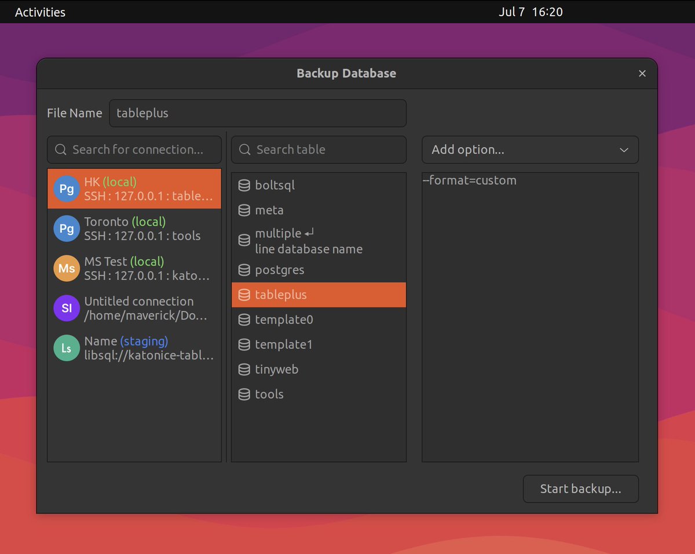Screen dimensions: 695x554
Task: Click the magnifier in connection search box
Action: pos(61,150)
